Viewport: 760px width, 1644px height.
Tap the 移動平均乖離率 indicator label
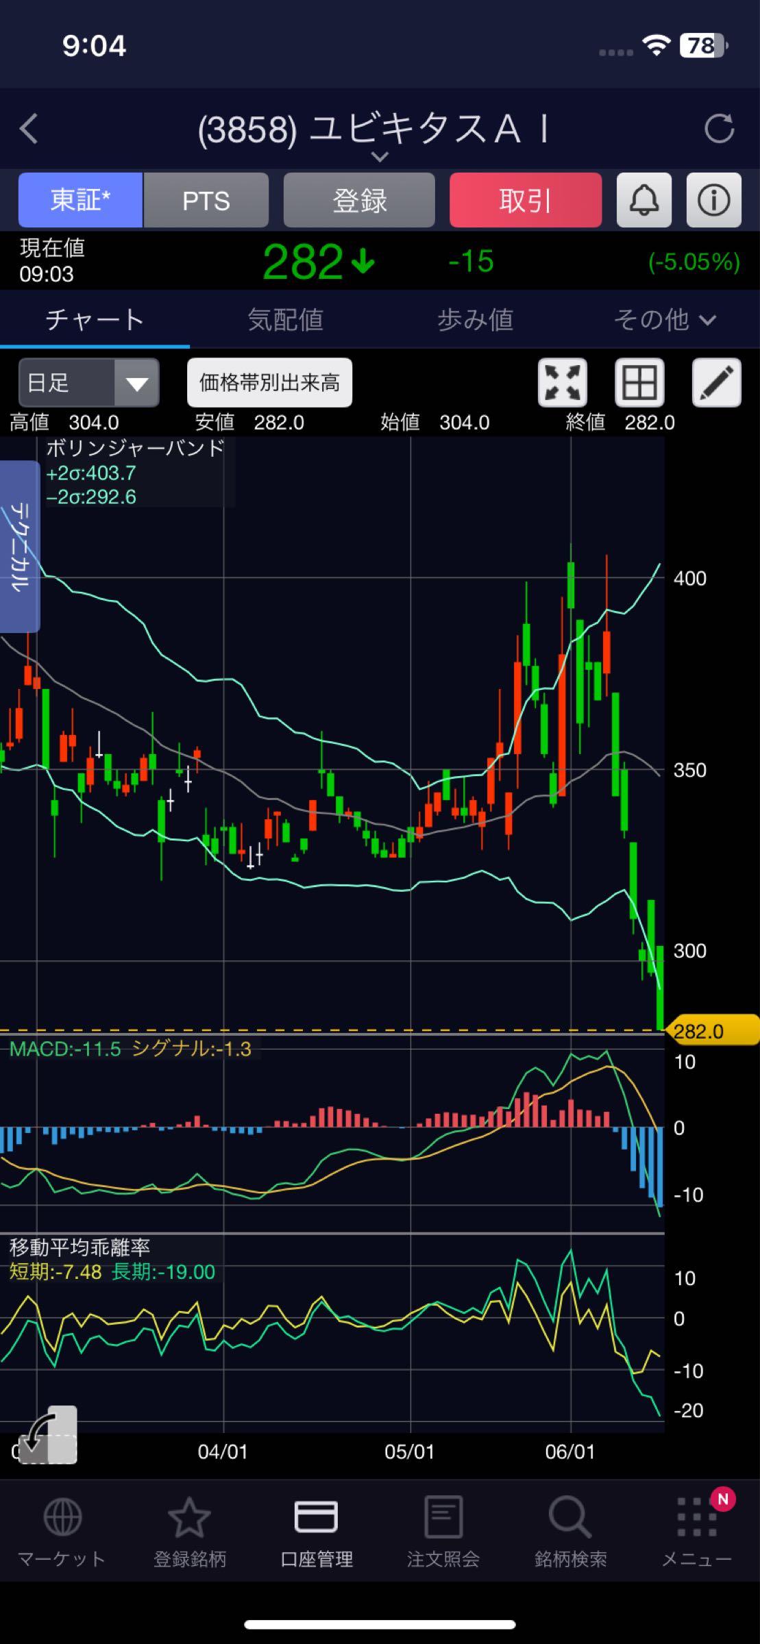pyautogui.click(x=79, y=1247)
